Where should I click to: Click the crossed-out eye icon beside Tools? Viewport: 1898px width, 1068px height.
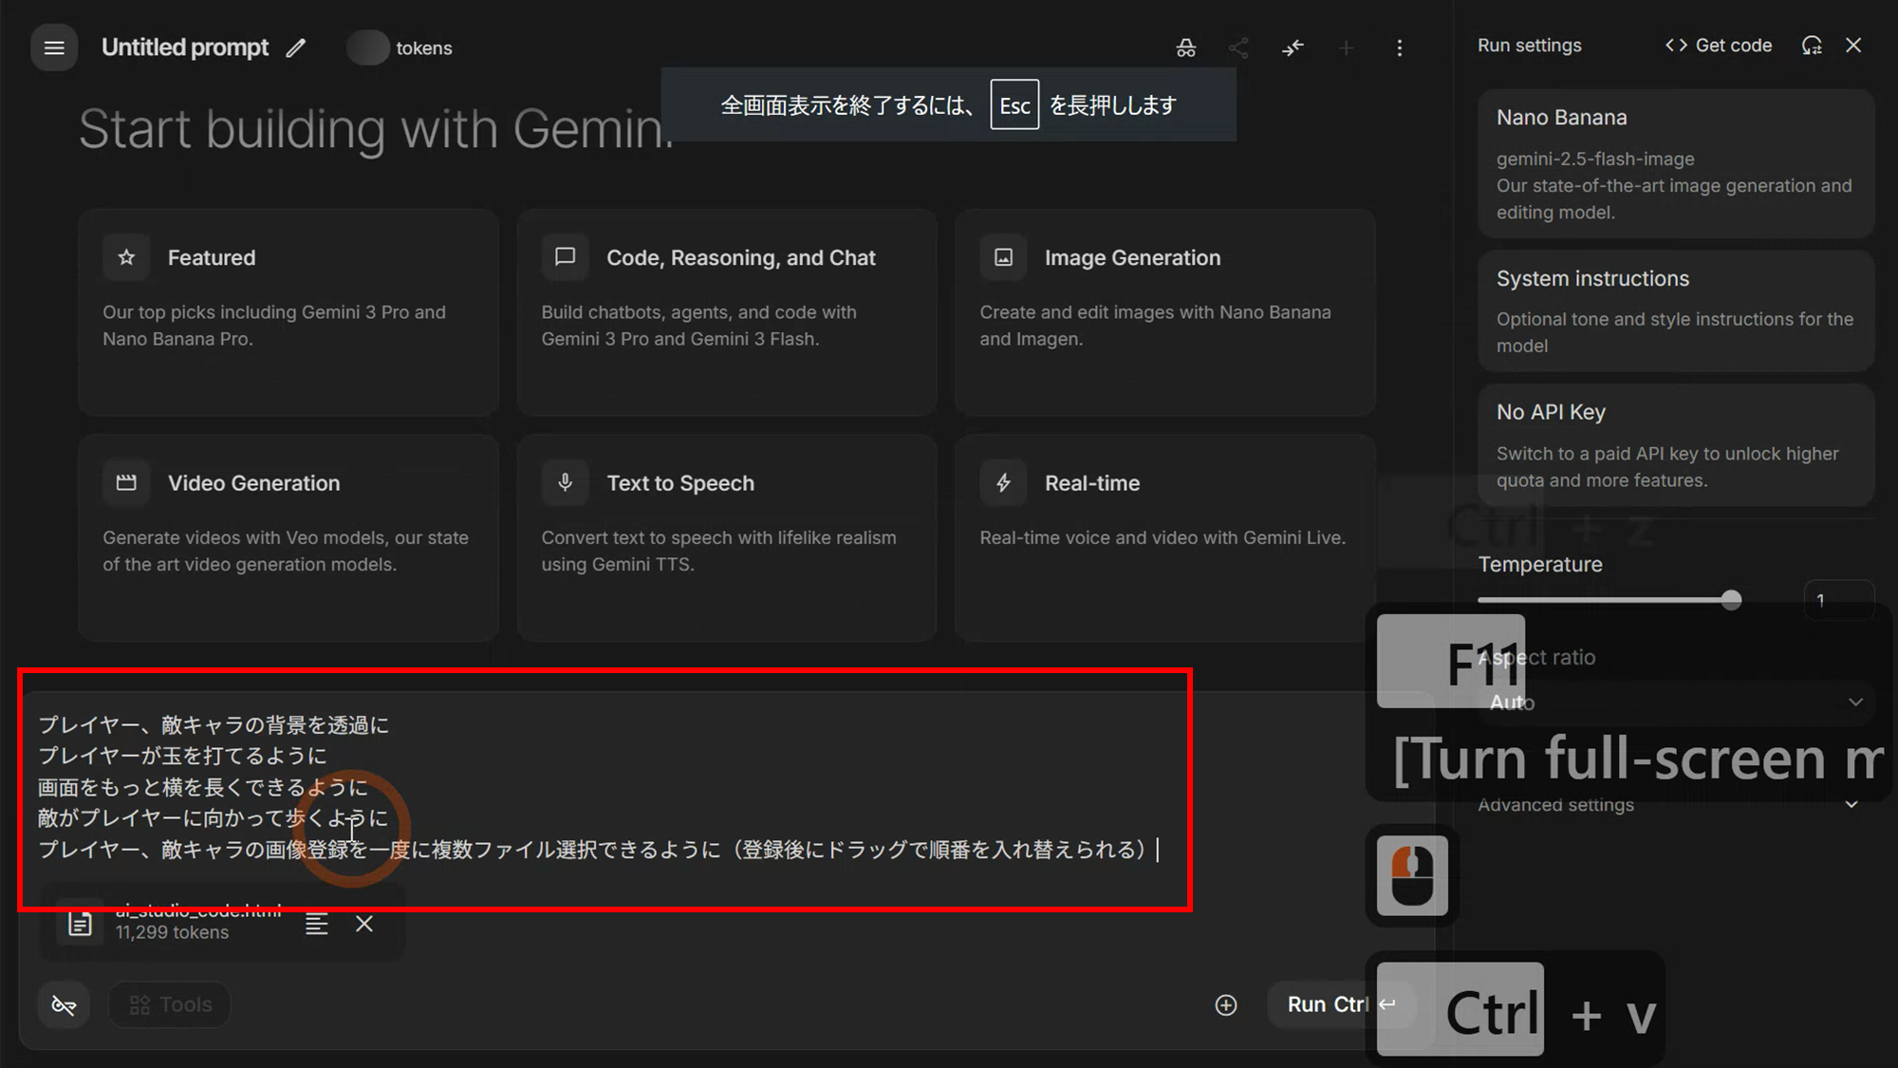(x=64, y=1004)
